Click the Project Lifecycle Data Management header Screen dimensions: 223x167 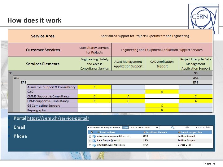(x=196, y=64)
